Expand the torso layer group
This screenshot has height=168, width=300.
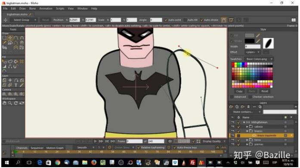click(x=247, y=140)
